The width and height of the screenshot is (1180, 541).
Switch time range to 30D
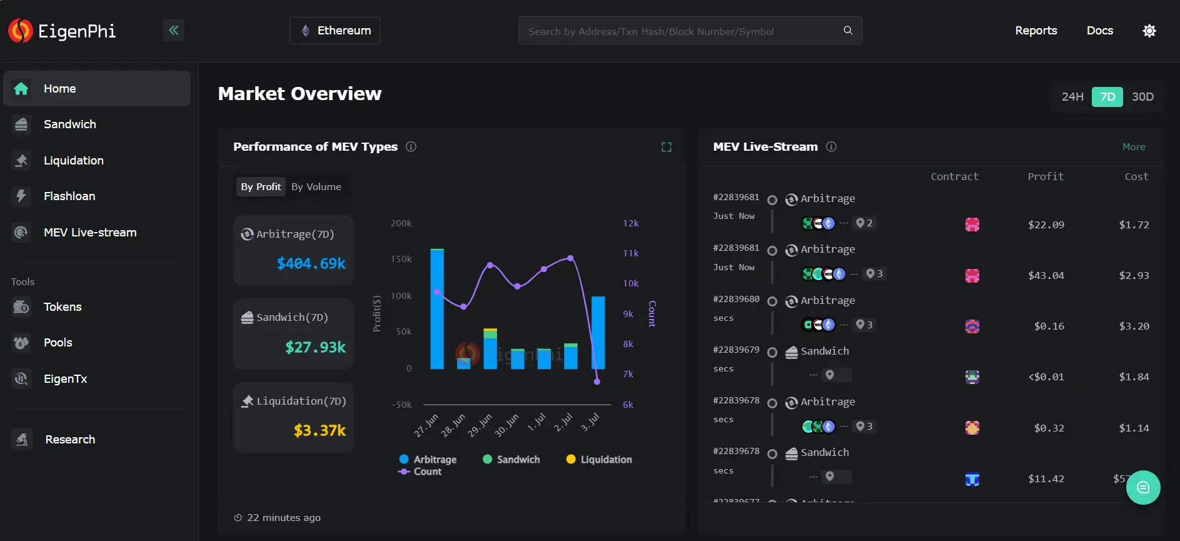pyautogui.click(x=1142, y=97)
